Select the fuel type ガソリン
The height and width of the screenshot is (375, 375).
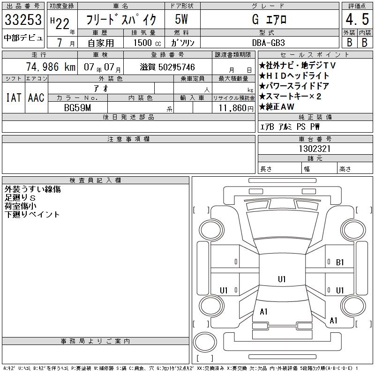pos(183,43)
